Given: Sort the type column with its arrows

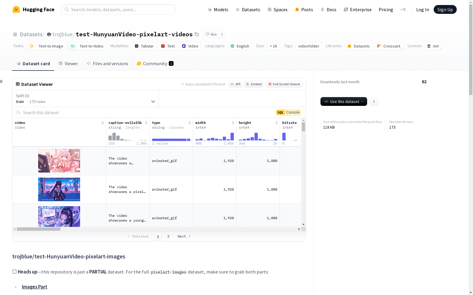Looking at the screenshot, I should 189,123.
